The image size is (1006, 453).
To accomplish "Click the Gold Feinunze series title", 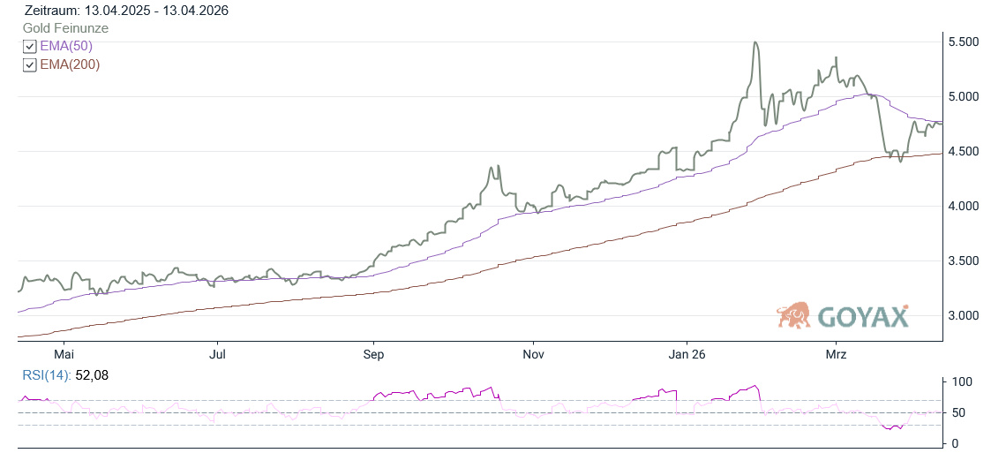I will coord(65,28).
